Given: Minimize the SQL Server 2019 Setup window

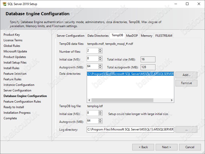Looking at the screenshot, I should tap(176, 4).
